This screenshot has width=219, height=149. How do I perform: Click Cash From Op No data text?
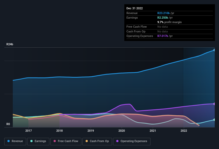(x=162, y=31)
